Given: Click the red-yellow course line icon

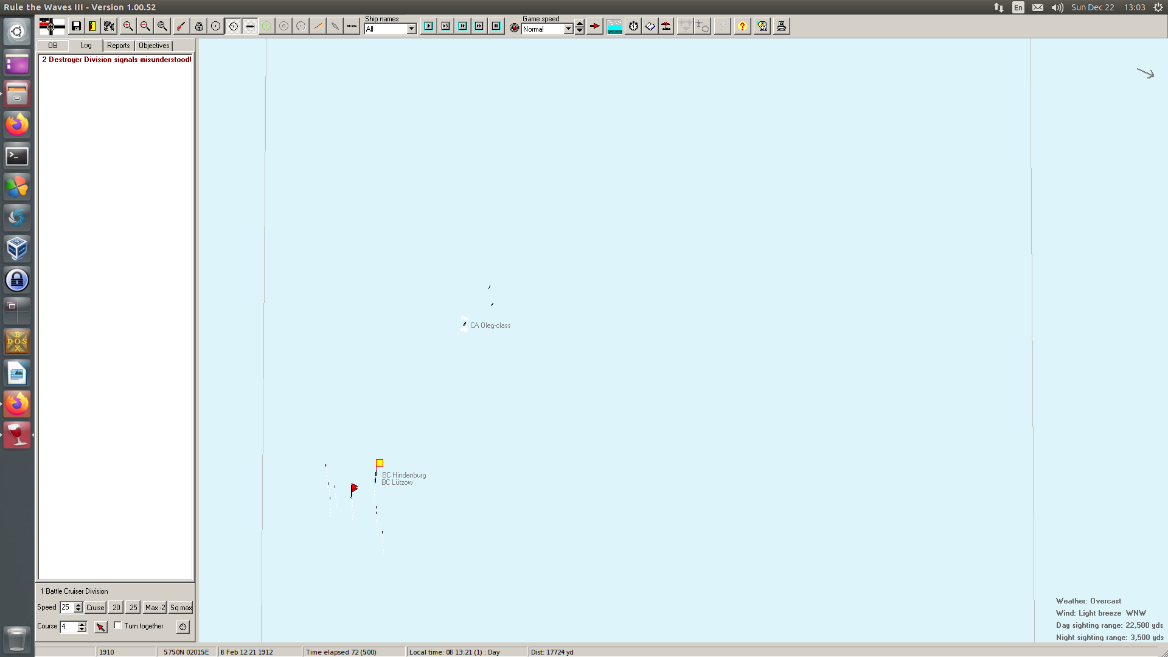Looking at the screenshot, I should click(318, 26).
